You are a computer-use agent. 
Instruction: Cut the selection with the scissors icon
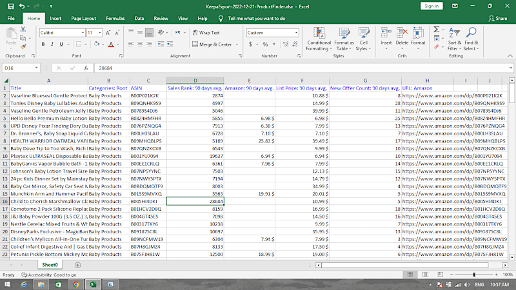(23, 30)
